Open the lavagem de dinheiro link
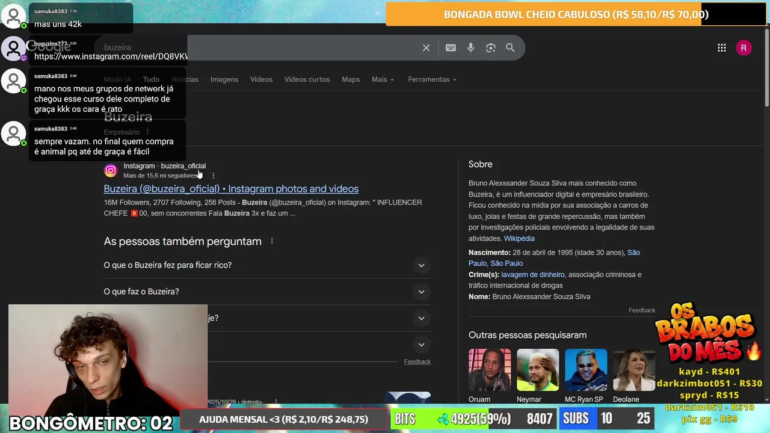The height and width of the screenshot is (433, 770). coord(533,275)
